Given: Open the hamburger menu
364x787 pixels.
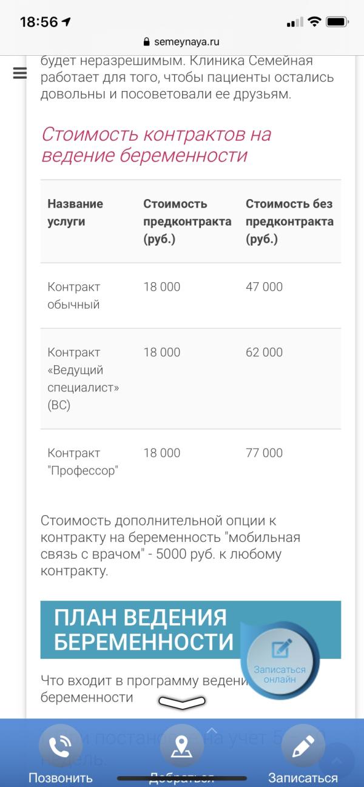Looking at the screenshot, I should tap(19, 73).
